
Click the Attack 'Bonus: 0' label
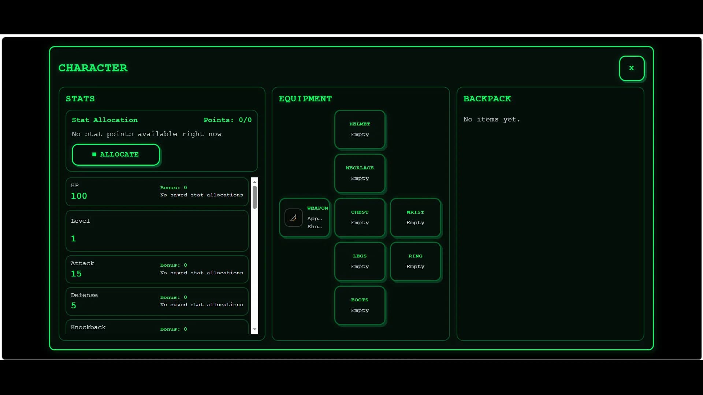point(174,265)
